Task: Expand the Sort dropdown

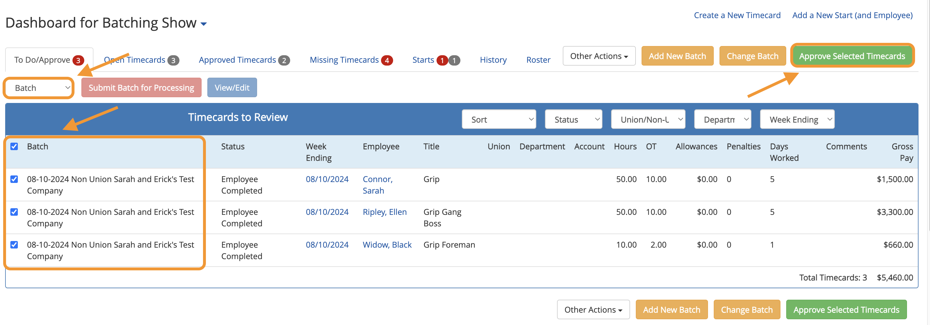Action: [499, 120]
